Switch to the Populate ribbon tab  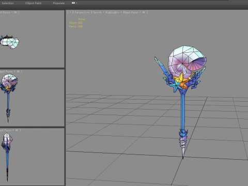(x=59, y=3)
